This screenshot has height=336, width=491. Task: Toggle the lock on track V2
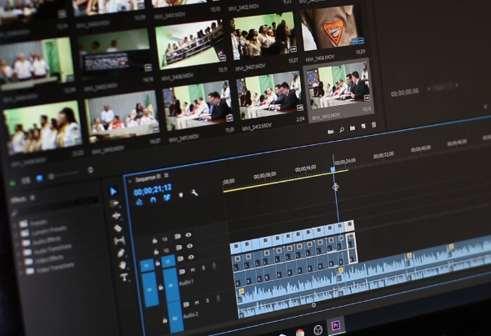coord(156,252)
